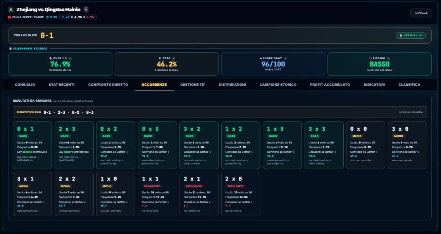Screen dimensions: 441x234
Task: Show the Indicatori tab
Action: 374,84
